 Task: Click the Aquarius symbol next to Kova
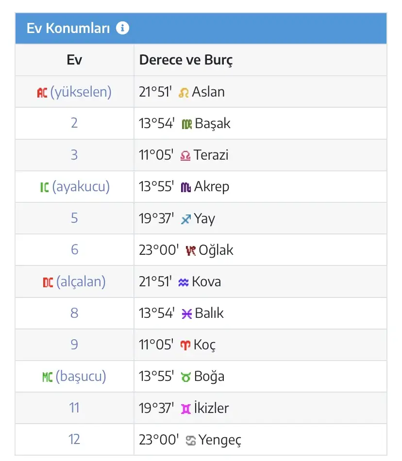[183, 282]
